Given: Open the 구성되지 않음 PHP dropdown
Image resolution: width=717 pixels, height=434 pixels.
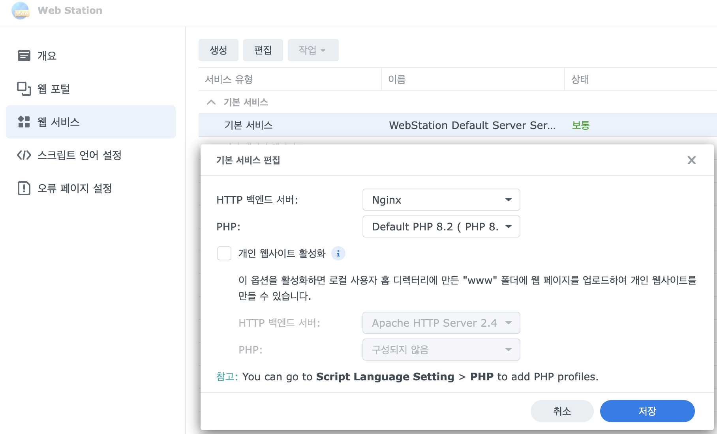Looking at the screenshot, I should pos(441,350).
